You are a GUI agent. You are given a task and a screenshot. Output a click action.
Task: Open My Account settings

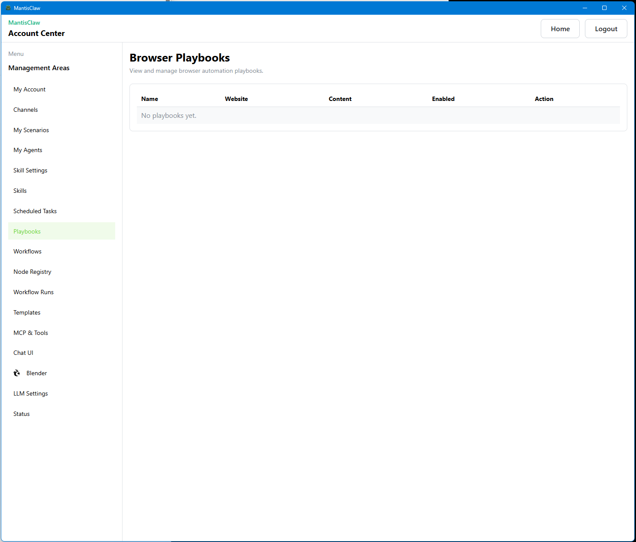click(29, 89)
